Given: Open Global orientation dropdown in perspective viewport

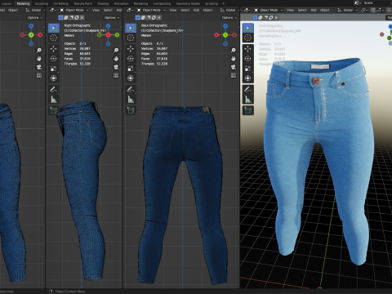Looking at the screenshot, I should click(347, 10).
